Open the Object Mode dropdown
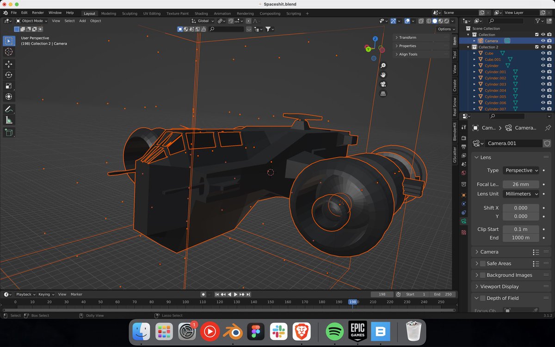Screen dimensions: 555x347 click(x=32, y=21)
